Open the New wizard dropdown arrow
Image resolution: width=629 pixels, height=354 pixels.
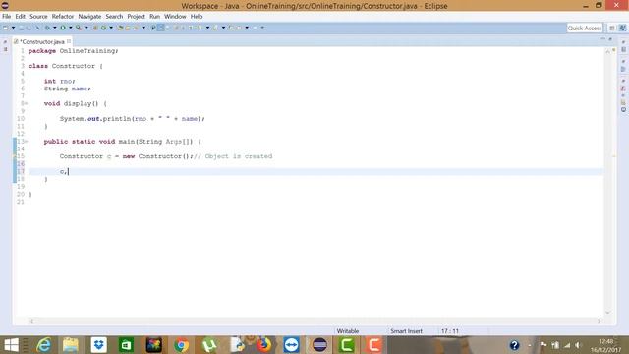13,28
